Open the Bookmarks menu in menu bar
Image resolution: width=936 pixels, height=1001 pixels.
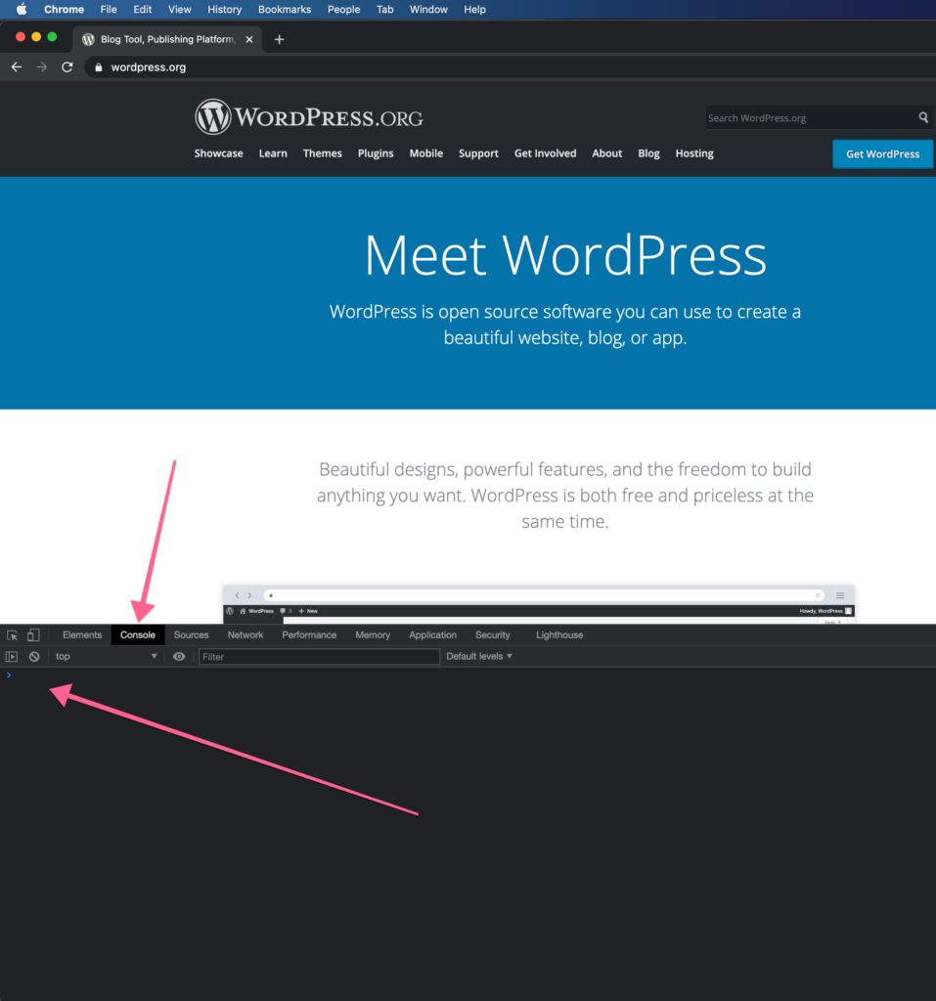(x=285, y=10)
